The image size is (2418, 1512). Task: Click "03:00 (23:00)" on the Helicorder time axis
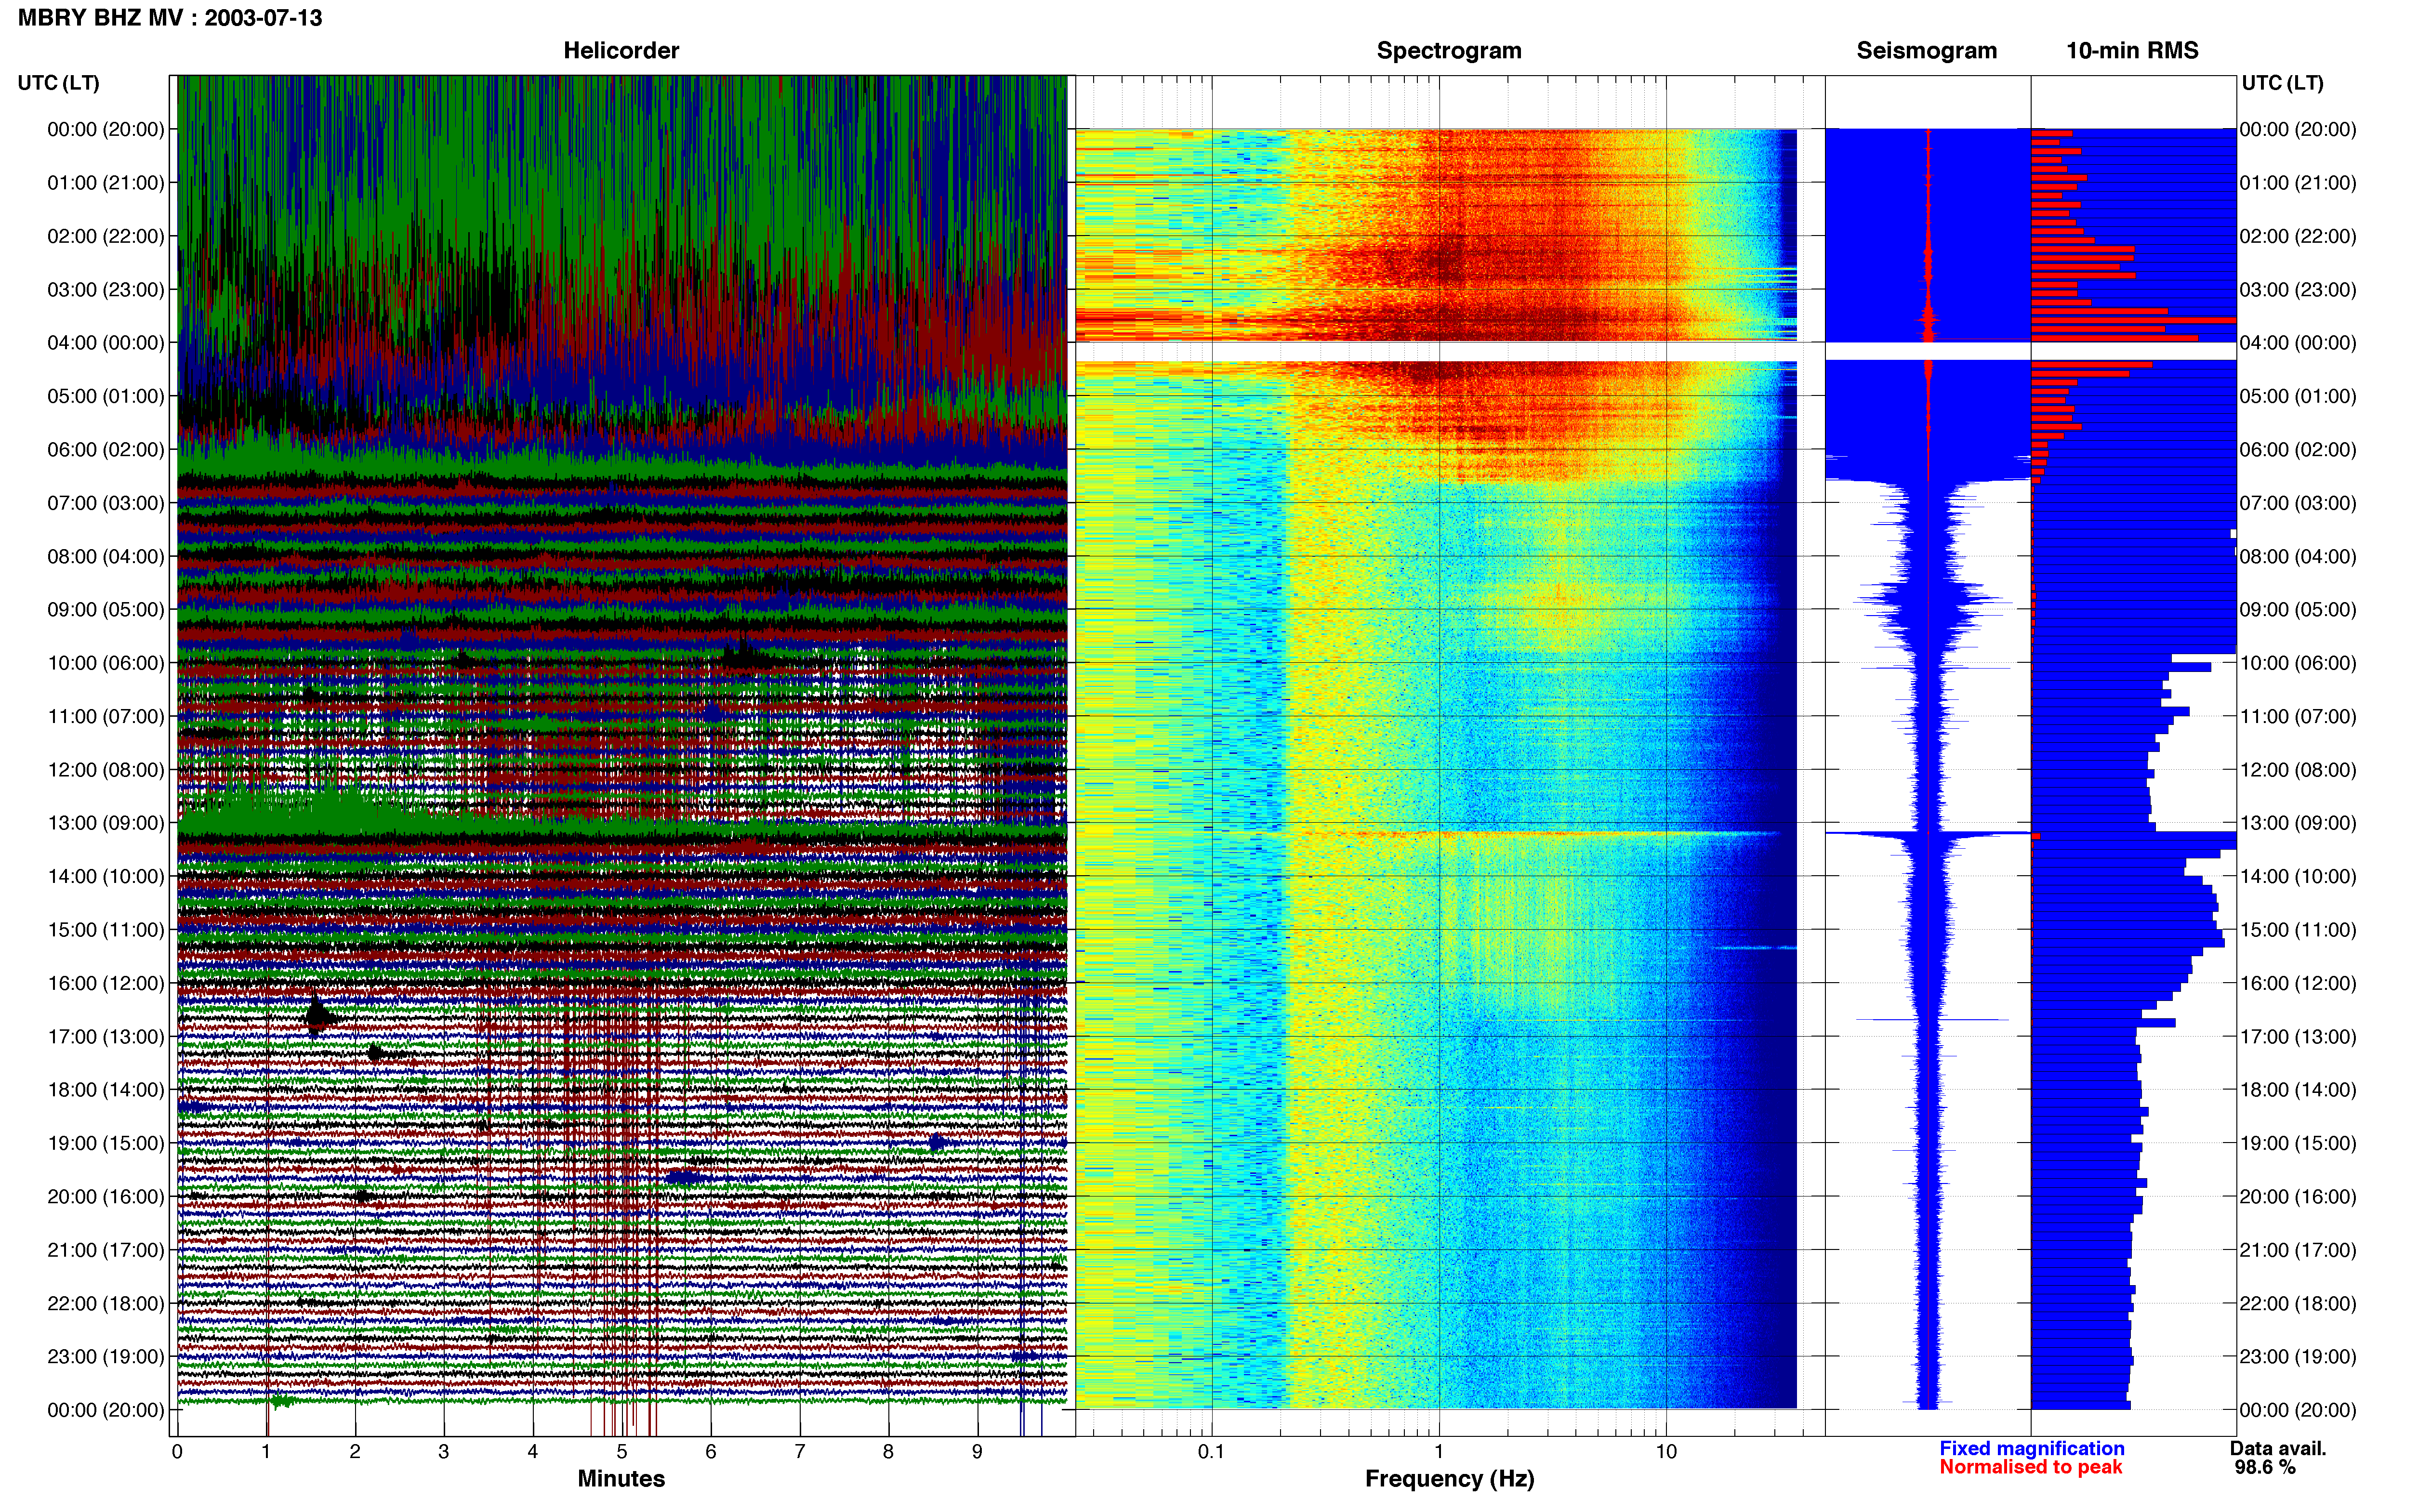(x=106, y=290)
